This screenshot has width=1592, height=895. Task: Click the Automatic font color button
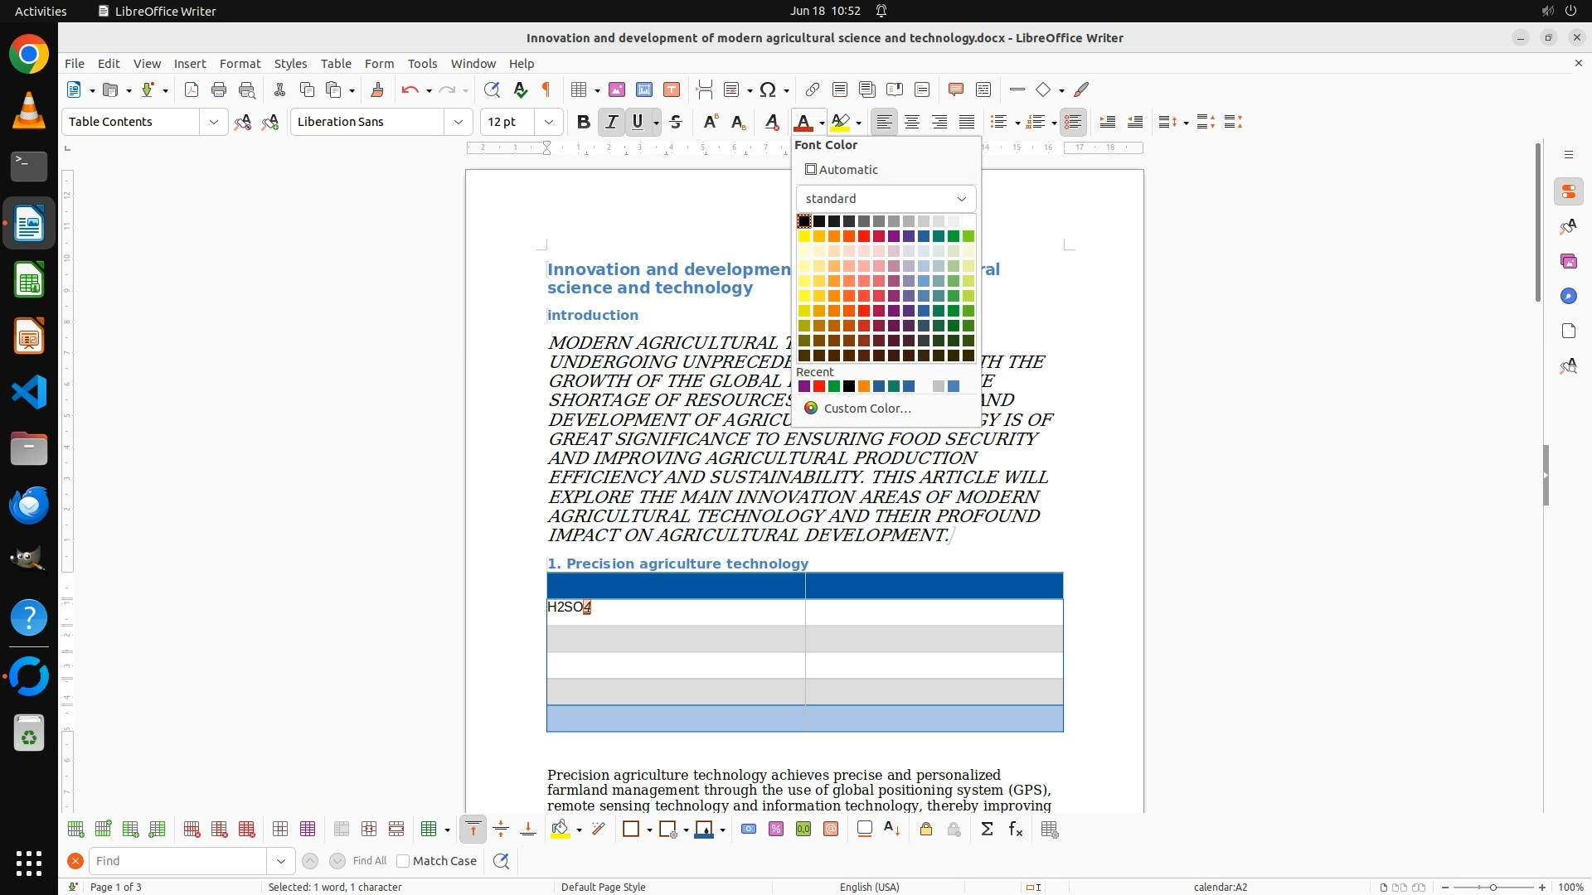point(842,170)
